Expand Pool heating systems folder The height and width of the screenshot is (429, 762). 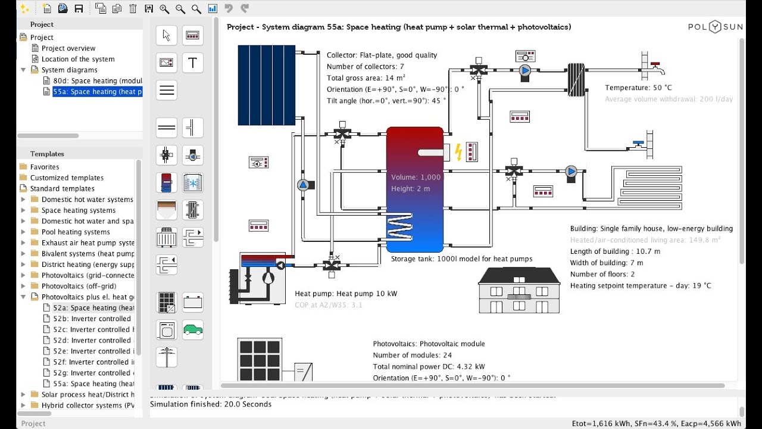click(x=23, y=232)
